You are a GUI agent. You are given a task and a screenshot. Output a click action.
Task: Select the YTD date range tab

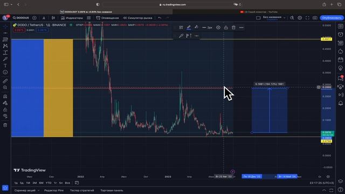coord(49,183)
